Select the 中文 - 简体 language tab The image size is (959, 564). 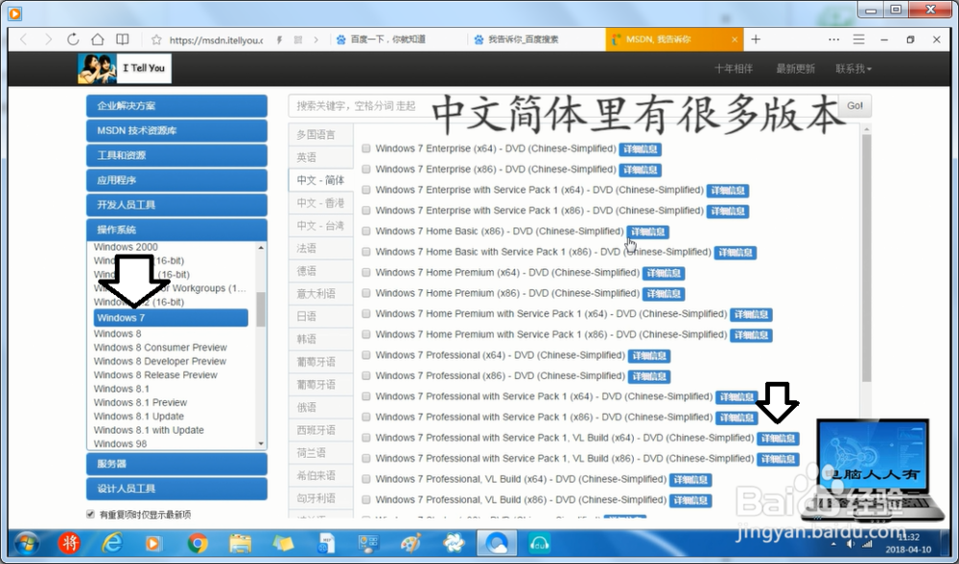pyautogui.click(x=320, y=180)
